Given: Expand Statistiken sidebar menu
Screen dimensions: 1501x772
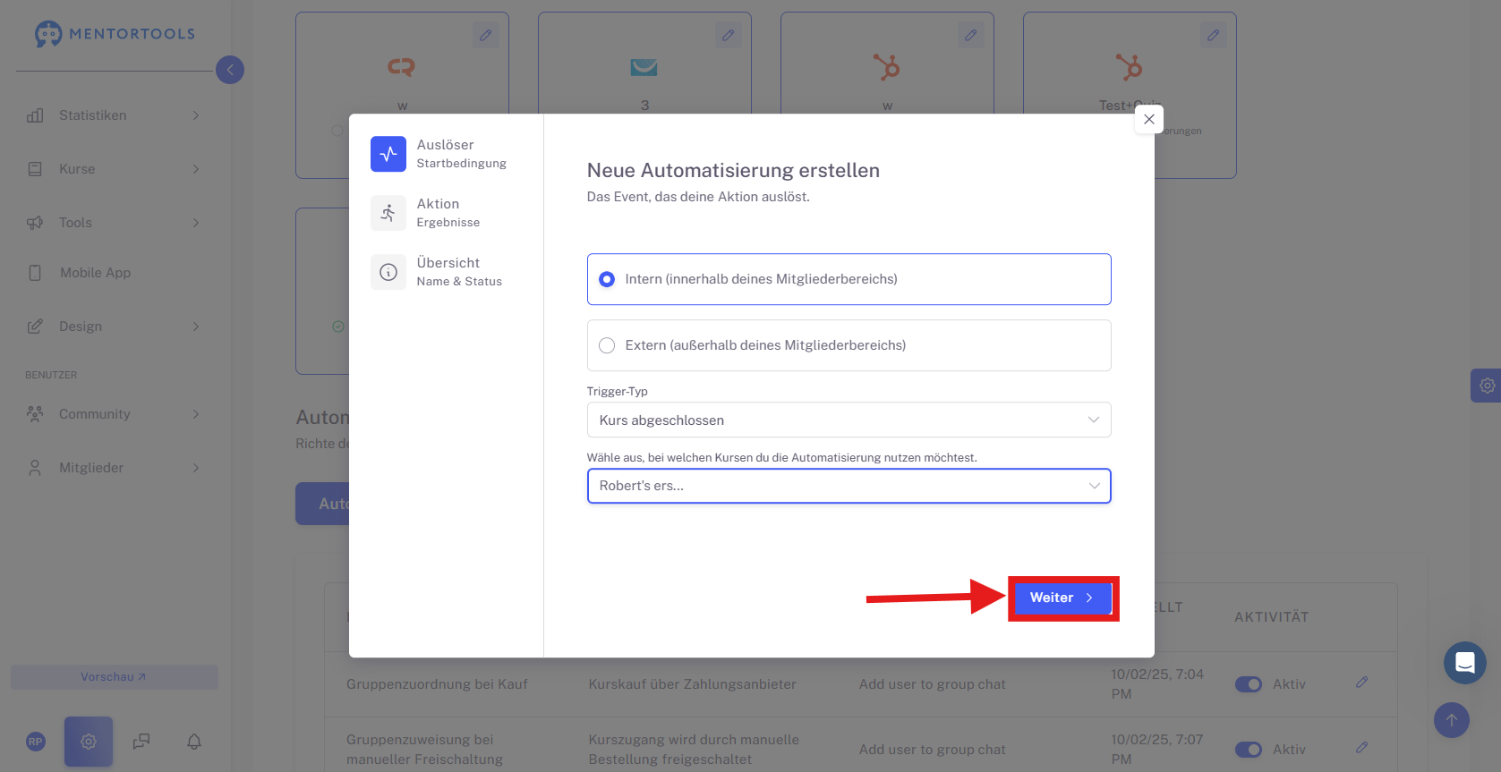Looking at the screenshot, I should [113, 115].
